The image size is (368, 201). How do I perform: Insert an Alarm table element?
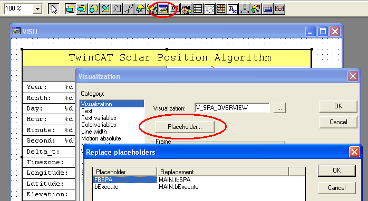pos(221,9)
